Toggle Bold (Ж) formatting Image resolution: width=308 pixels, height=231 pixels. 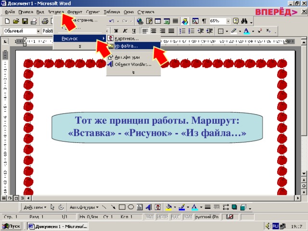[116, 31]
